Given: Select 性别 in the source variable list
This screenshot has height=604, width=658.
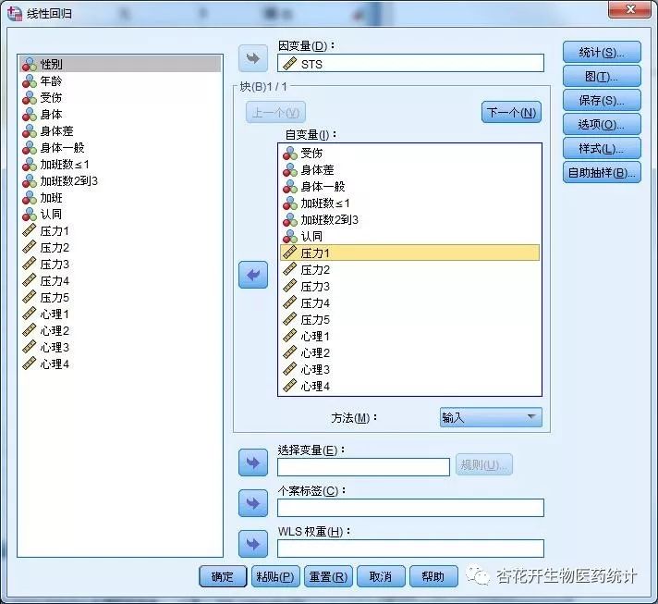Looking at the screenshot, I should 120,64.
